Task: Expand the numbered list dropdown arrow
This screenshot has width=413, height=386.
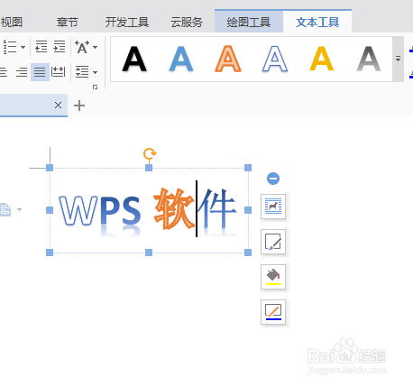Action: pos(23,47)
